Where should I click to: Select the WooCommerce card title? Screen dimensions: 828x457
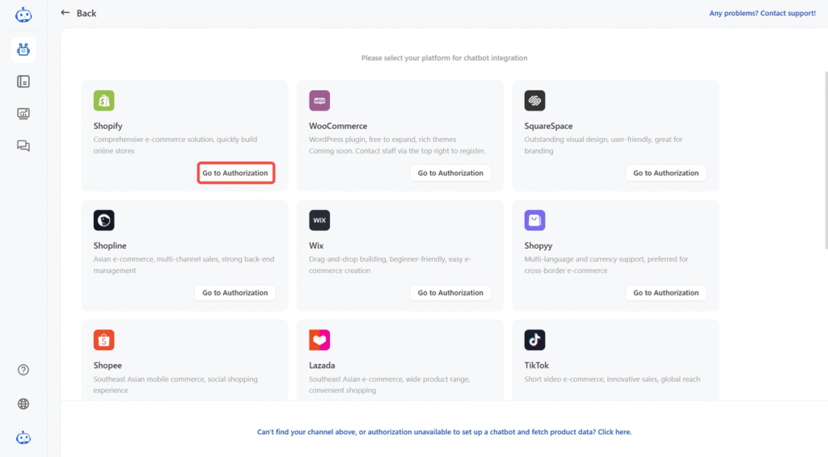pos(338,126)
